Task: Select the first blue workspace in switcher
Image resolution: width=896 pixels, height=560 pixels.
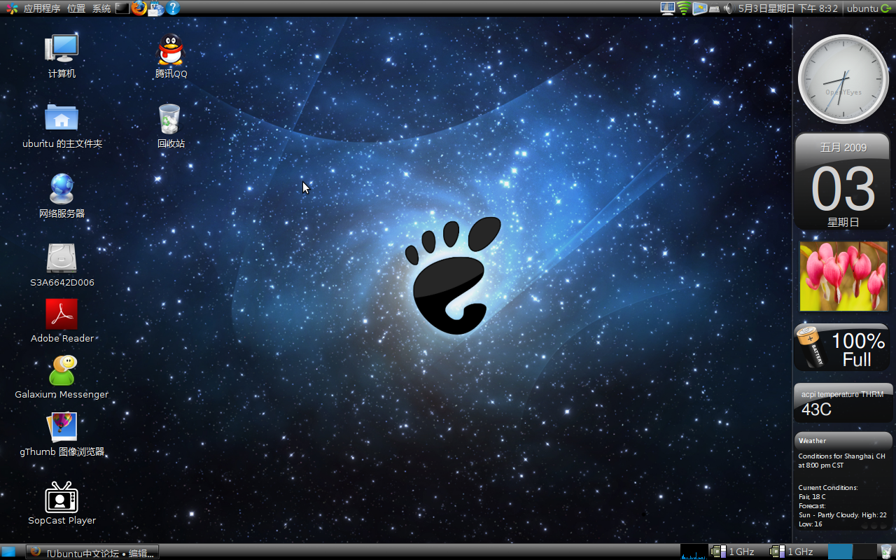Action: point(841,552)
